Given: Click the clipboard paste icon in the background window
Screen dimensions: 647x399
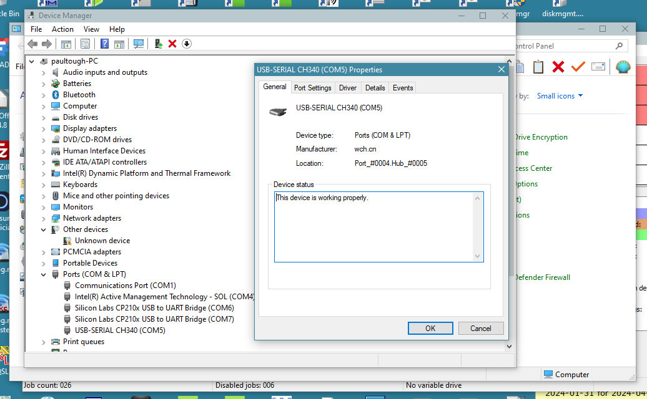Looking at the screenshot, I should coord(538,67).
